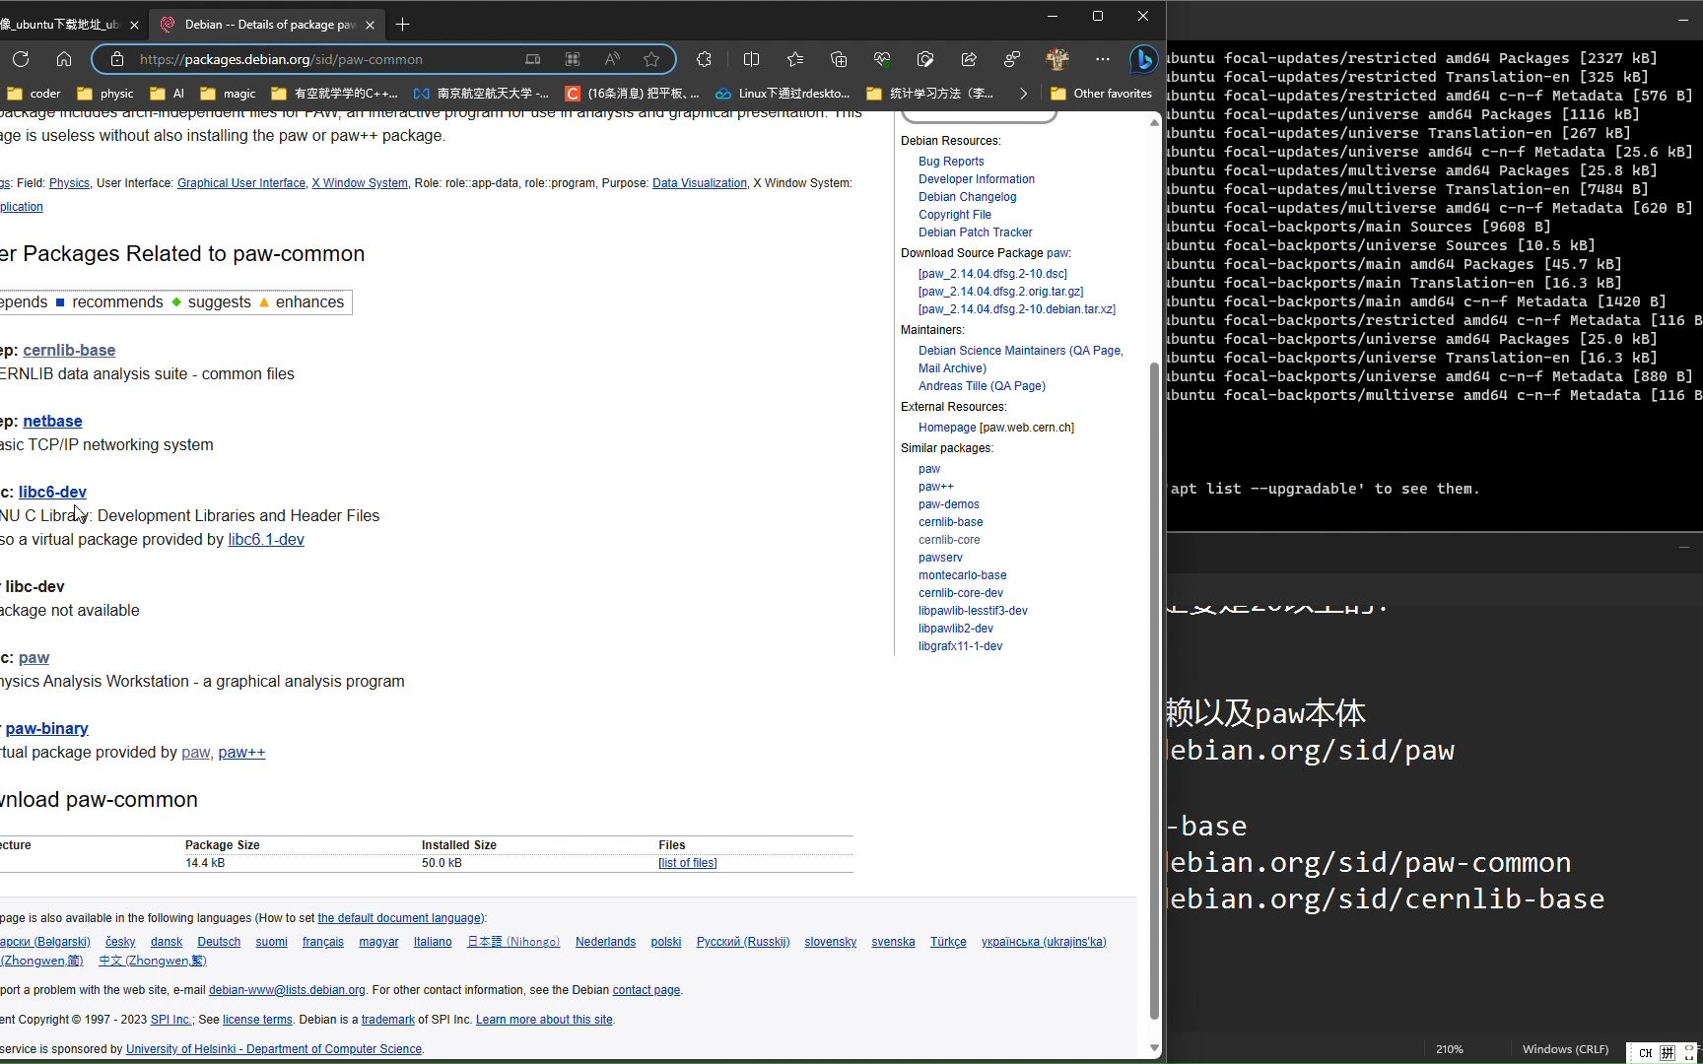View the Debian Changelog link
Screen dimensions: 1703x1064
968,197
